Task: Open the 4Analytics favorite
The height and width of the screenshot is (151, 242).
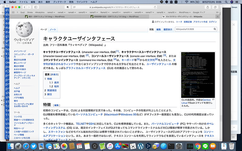Action: (40, 12)
